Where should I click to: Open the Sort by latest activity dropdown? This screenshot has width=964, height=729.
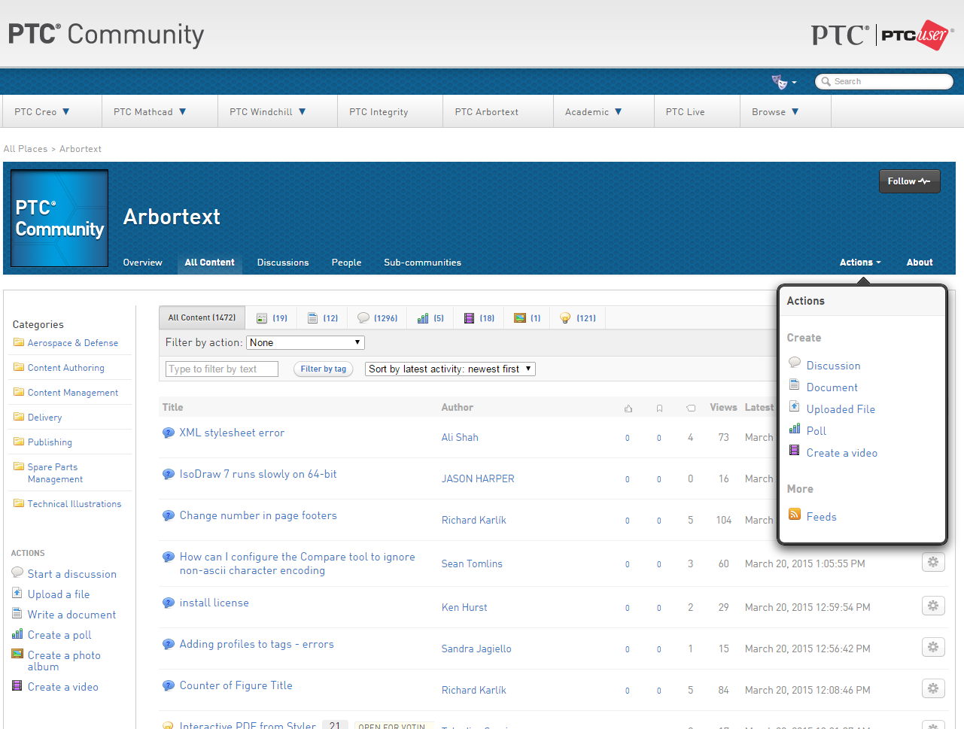click(x=450, y=369)
